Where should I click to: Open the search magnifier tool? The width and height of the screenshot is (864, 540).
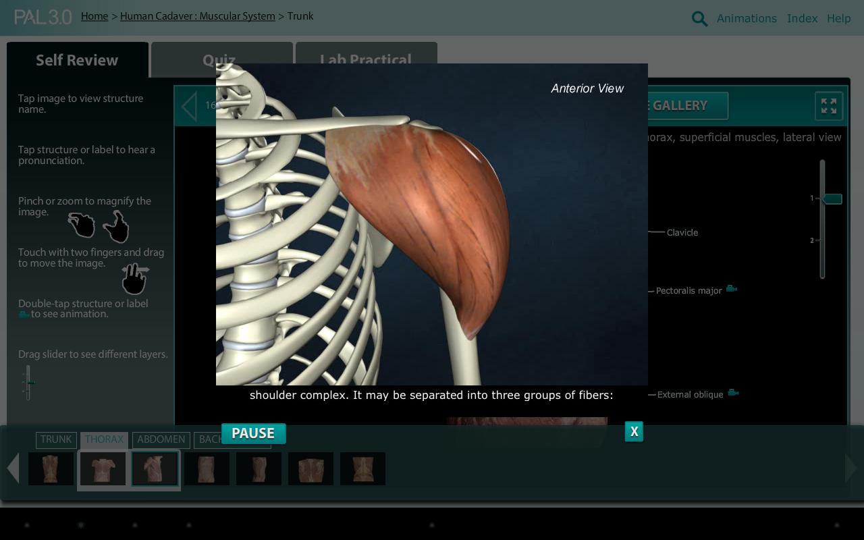[x=699, y=18]
